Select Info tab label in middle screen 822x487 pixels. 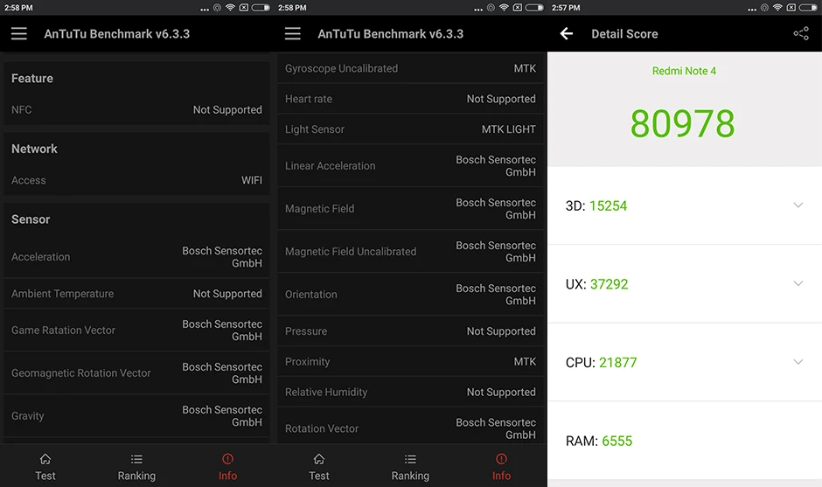coord(501,476)
